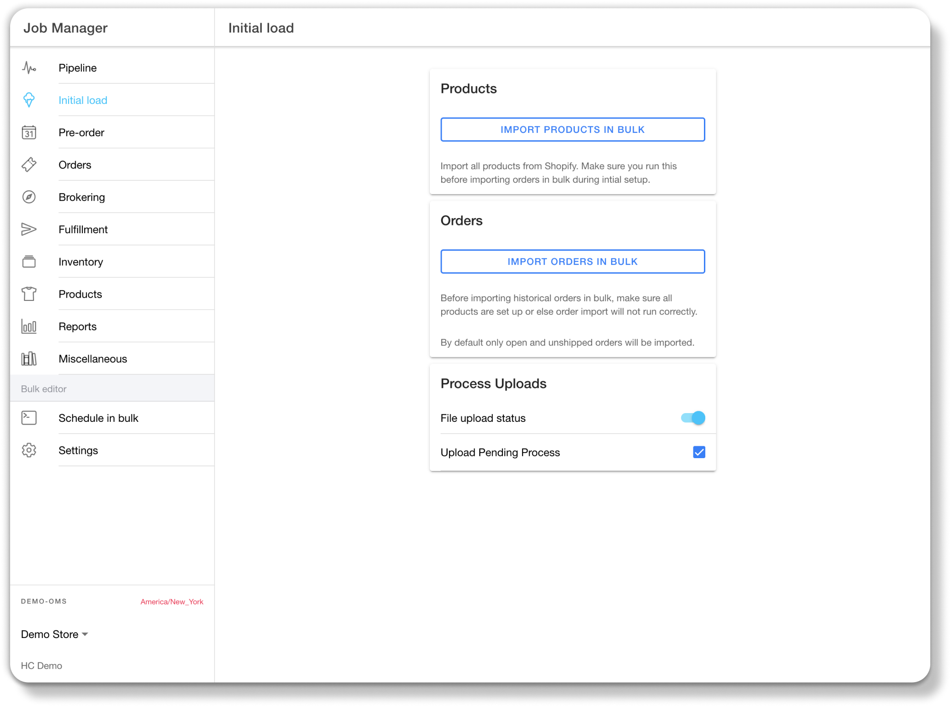Click the Brokering compass icon
The width and height of the screenshot is (951, 707).
pos(29,197)
